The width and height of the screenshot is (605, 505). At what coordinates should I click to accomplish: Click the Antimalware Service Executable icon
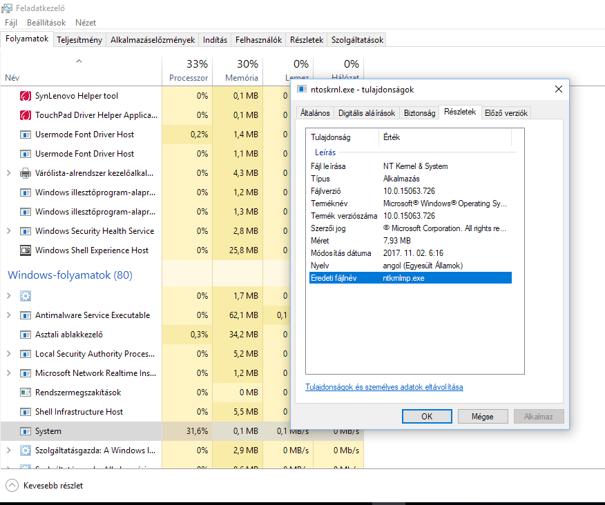pyautogui.click(x=26, y=315)
